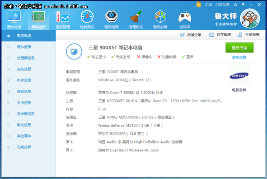This screenshot has height=179, width=267.
Task: Select the 温度管理 thermometer icon
Action: coord(63,18)
